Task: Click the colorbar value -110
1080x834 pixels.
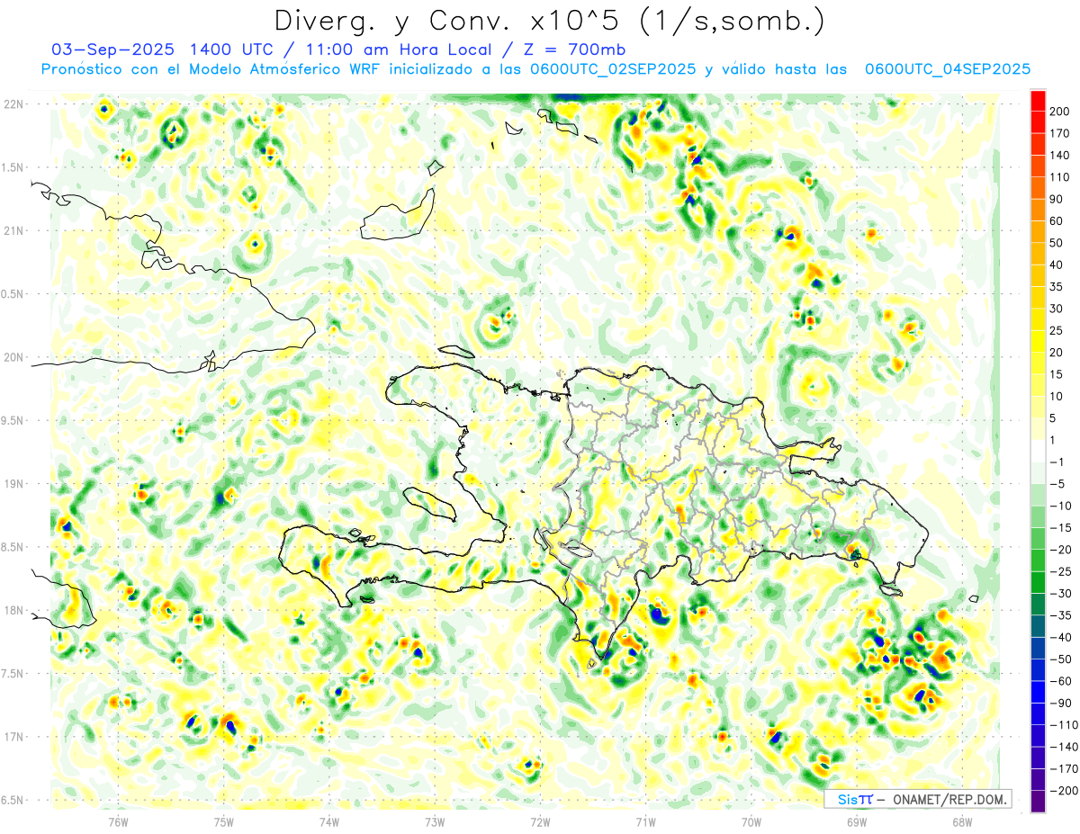Action: tap(1065, 725)
